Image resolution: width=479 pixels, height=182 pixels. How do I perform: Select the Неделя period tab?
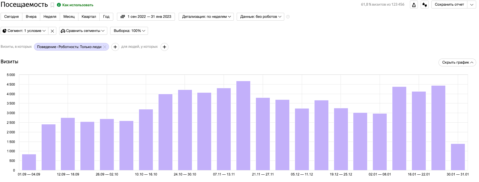[50, 17]
